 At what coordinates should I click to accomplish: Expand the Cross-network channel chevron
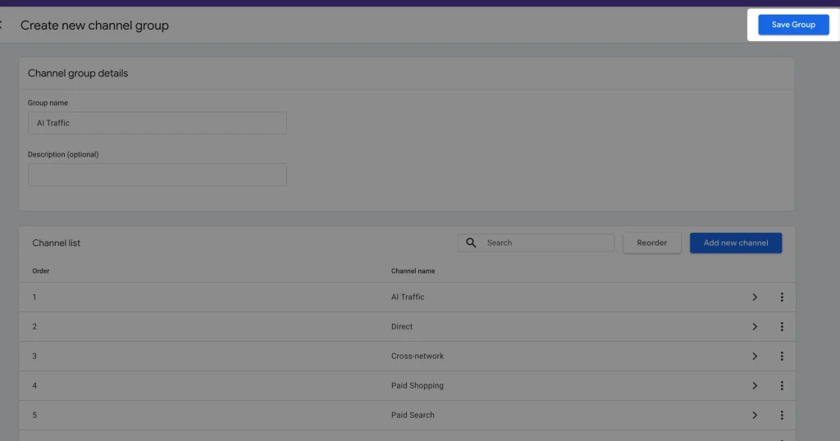(x=755, y=356)
